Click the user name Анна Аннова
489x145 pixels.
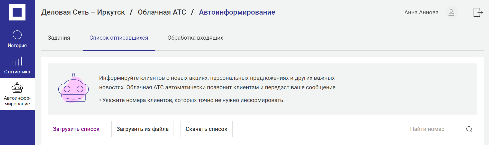point(421,13)
